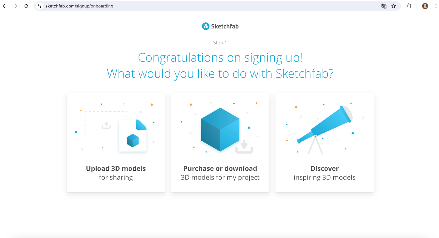The width and height of the screenshot is (439, 238).
Task: Click the Sketchfab wordmark text
Action: tap(225, 27)
